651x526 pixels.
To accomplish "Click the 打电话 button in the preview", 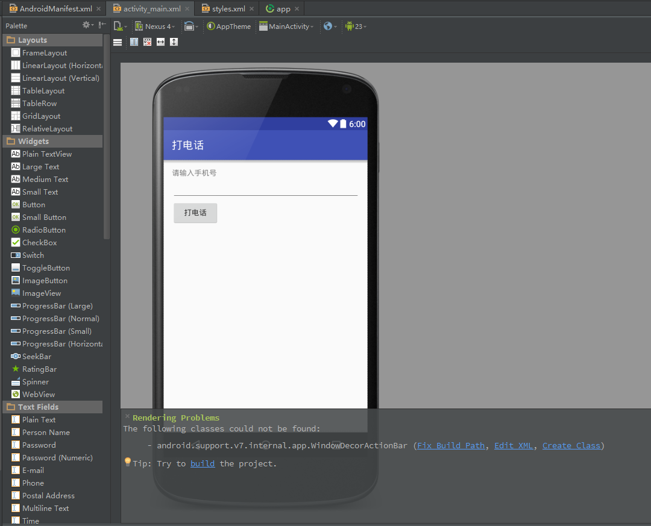I will point(195,213).
